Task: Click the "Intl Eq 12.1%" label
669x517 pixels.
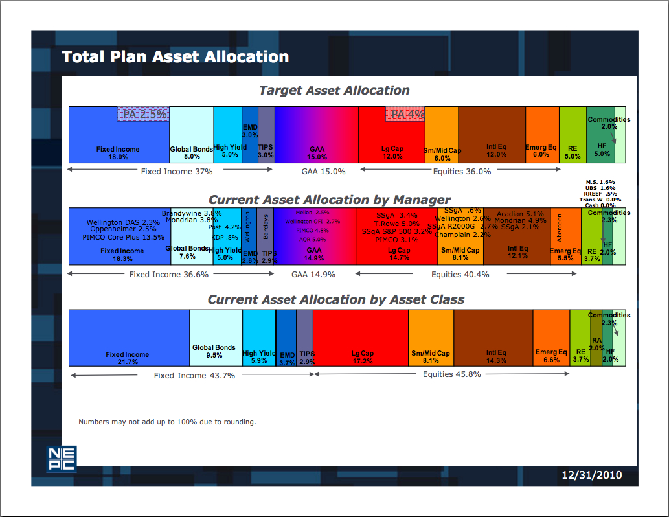Action: [518, 252]
